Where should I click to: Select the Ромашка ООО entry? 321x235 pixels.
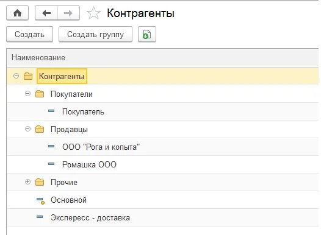coord(163,164)
